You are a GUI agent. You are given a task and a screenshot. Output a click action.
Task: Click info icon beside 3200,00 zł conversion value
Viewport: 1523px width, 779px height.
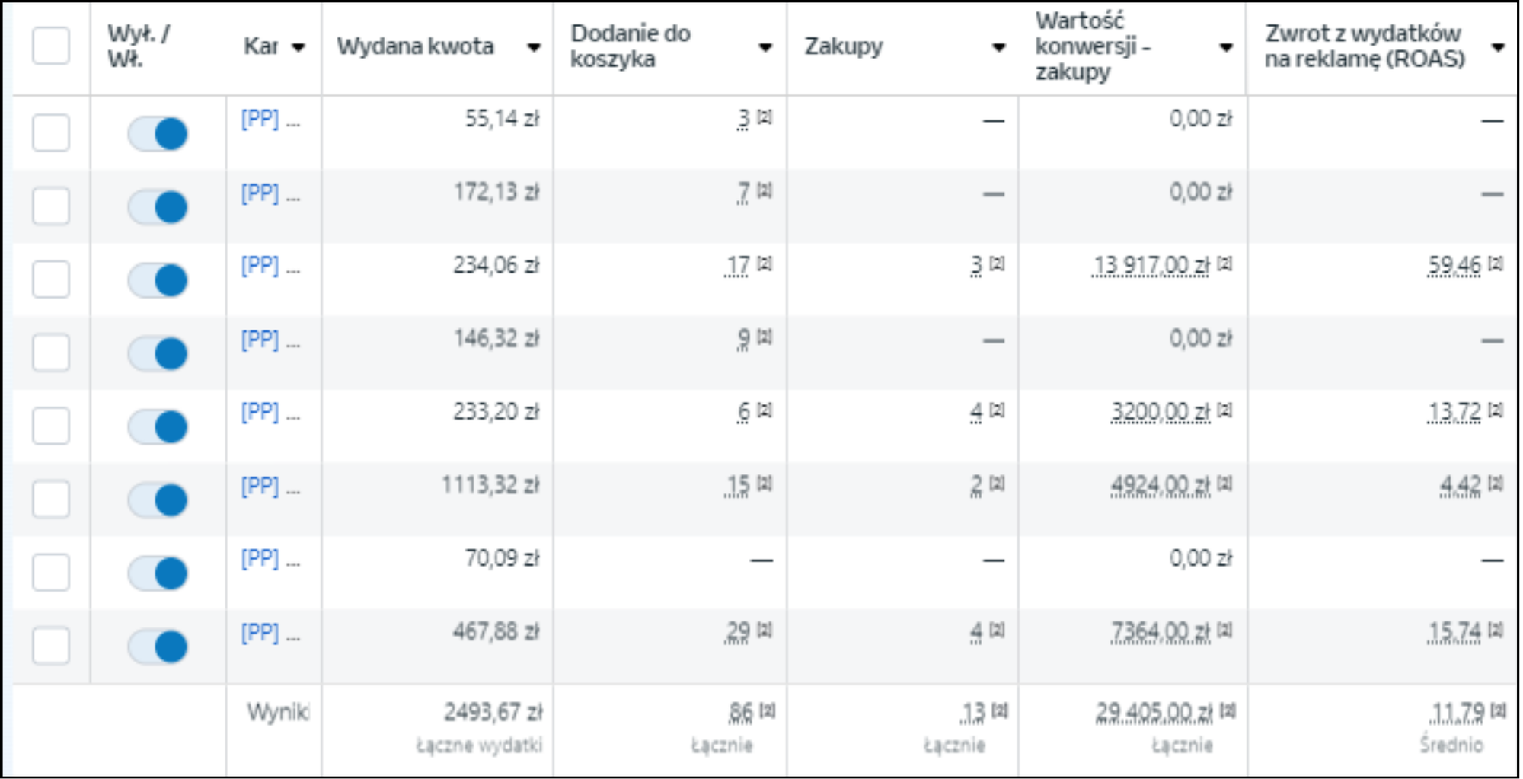tap(1224, 410)
